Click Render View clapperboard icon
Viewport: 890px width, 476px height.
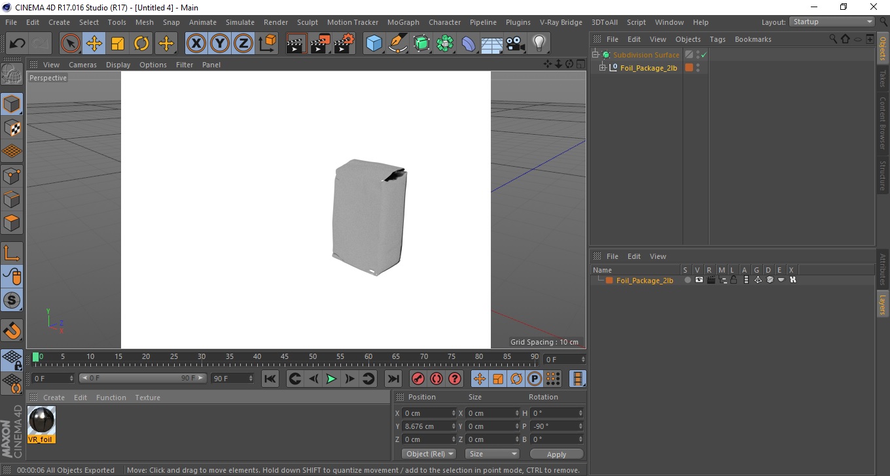click(296, 44)
